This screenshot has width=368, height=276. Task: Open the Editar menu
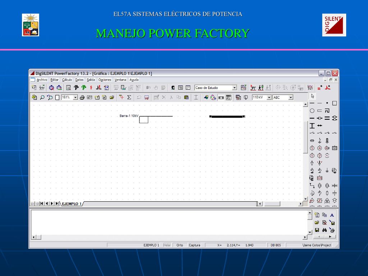click(55, 80)
